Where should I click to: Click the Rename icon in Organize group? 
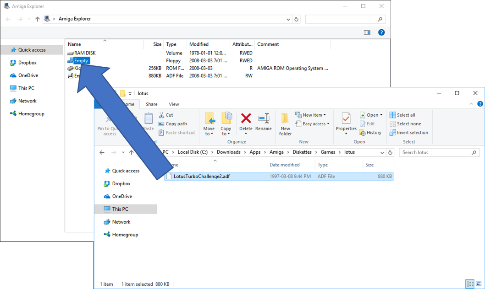point(264,118)
